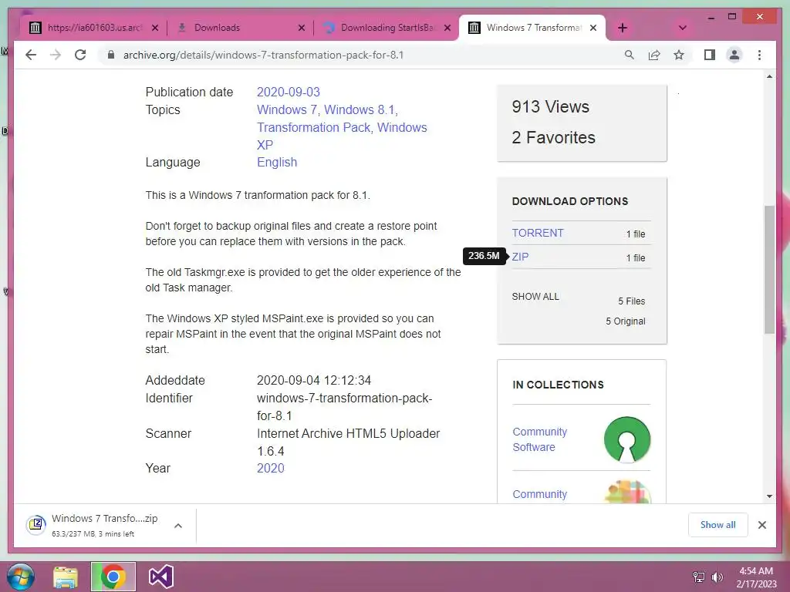Reload the current page
The image size is (790, 592).
click(x=80, y=55)
